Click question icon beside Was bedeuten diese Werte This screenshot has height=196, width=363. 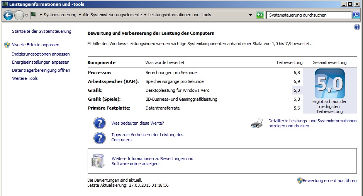pos(100,123)
